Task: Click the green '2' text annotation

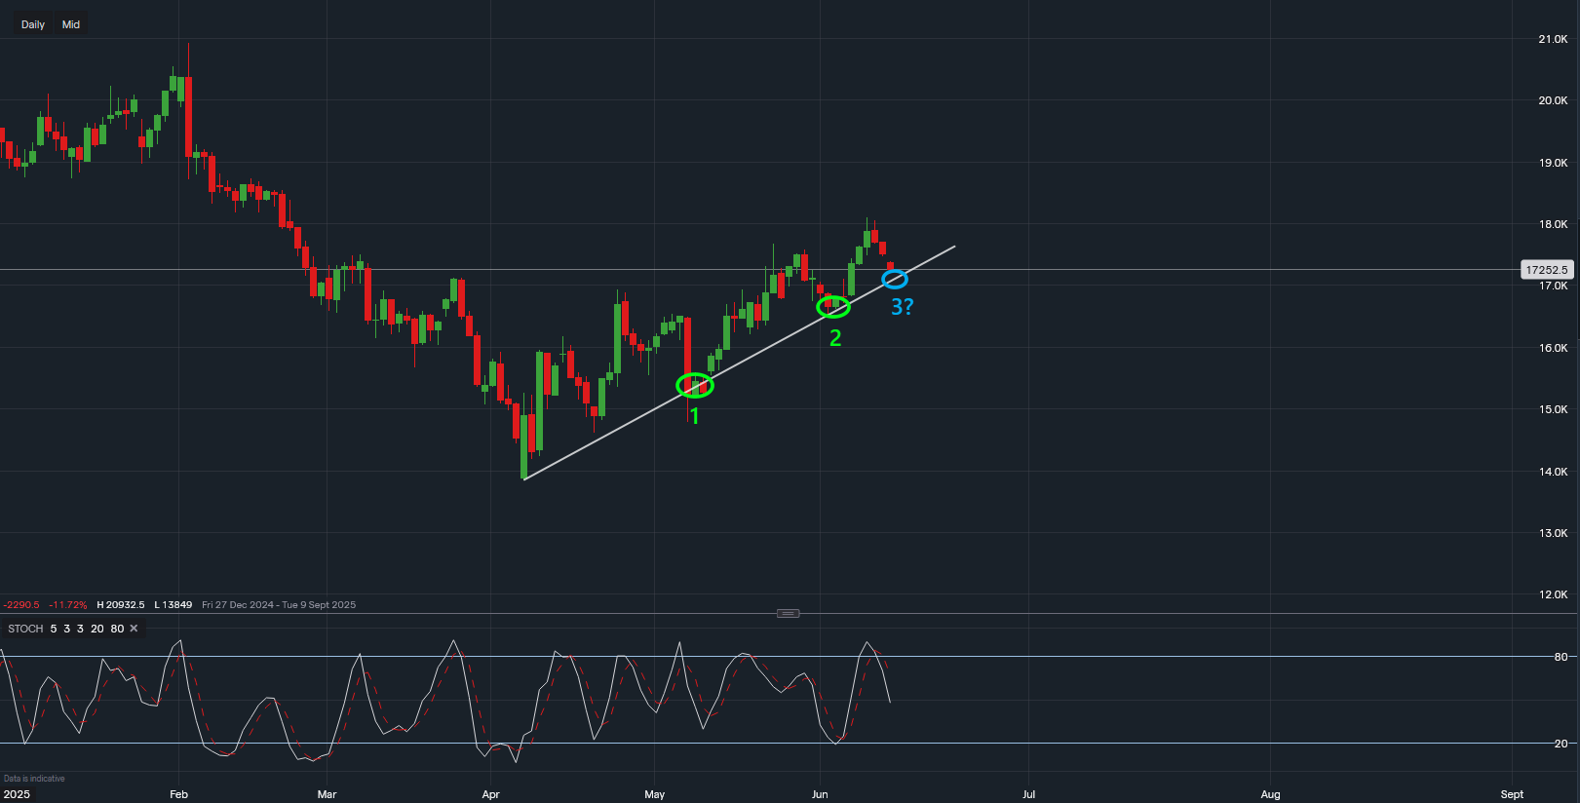Action: point(835,338)
